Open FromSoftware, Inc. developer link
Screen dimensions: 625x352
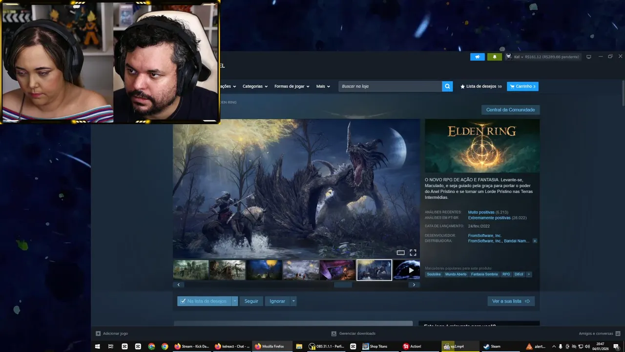(484, 236)
